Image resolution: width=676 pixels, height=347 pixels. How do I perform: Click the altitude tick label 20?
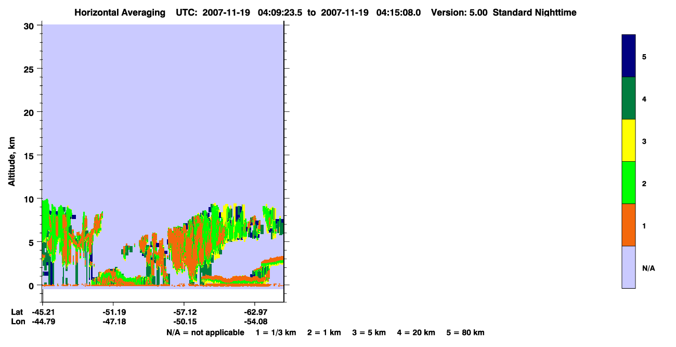pos(30,112)
